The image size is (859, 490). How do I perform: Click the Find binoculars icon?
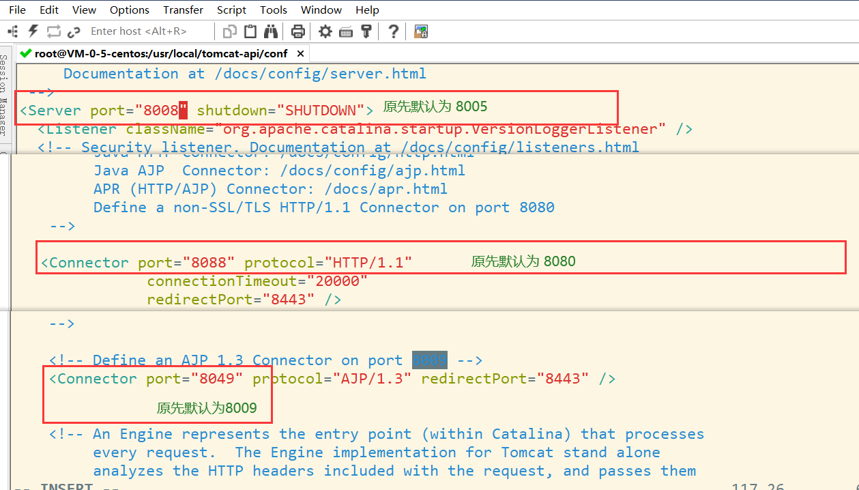click(x=271, y=31)
